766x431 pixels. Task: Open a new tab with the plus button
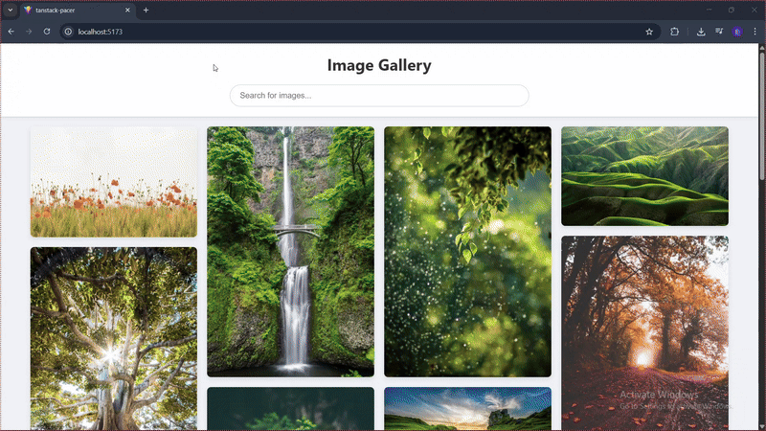146,10
